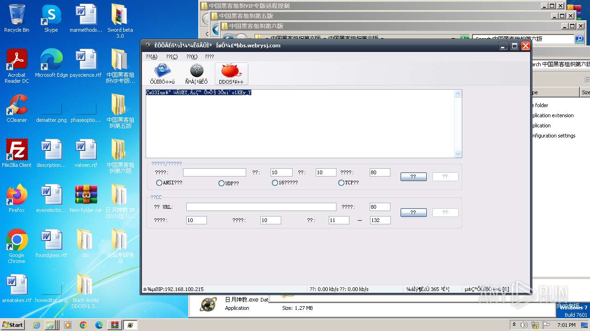Click the target address input field

(x=214, y=172)
